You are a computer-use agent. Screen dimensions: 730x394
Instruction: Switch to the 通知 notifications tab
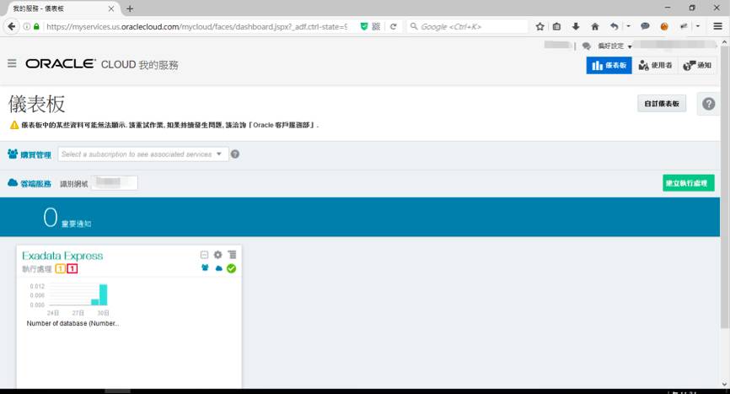click(697, 65)
